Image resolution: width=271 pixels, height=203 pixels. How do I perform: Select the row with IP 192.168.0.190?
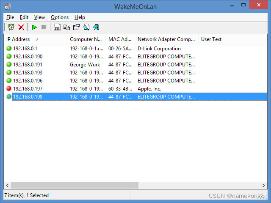click(x=135, y=56)
